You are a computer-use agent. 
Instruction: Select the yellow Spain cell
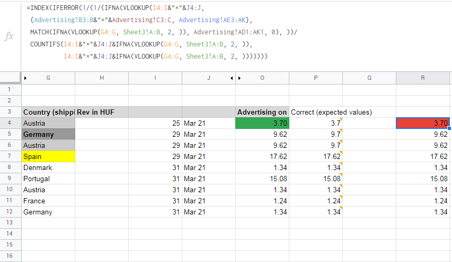(x=48, y=156)
